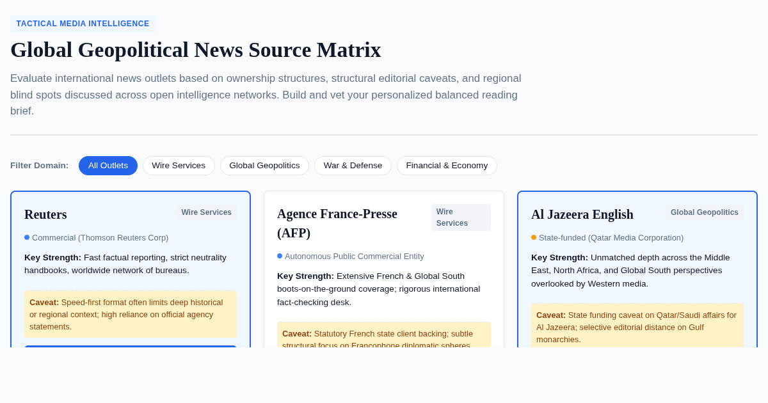Click Wire Services tag on AFP card
The height and width of the screenshot is (403, 768).
(461, 217)
